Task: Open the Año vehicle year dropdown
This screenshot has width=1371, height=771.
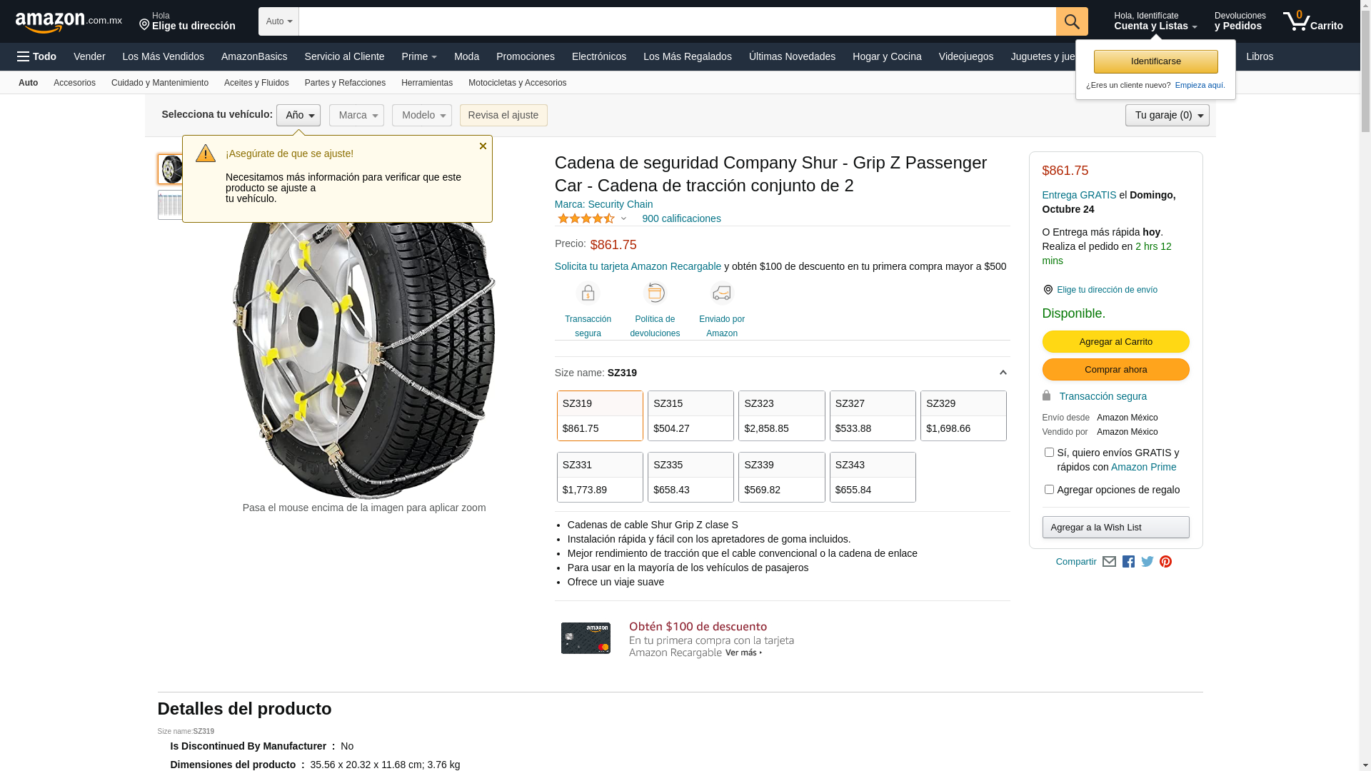Action: point(298,116)
